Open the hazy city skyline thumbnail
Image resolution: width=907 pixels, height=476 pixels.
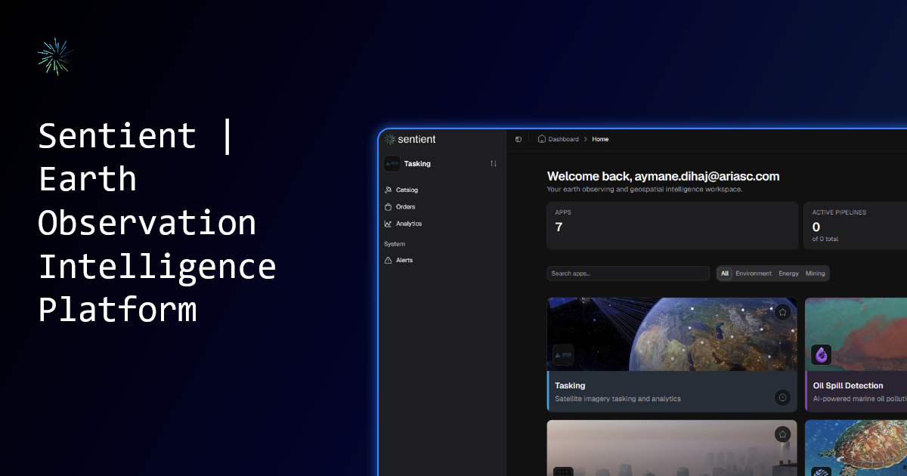(672, 448)
